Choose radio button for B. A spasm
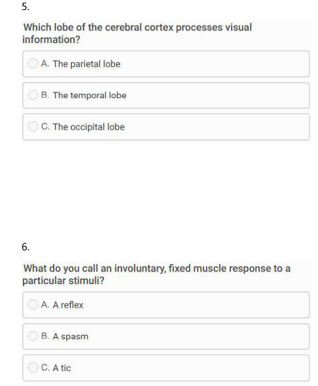The width and height of the screenshot is (318, 386). coord(33,337)
